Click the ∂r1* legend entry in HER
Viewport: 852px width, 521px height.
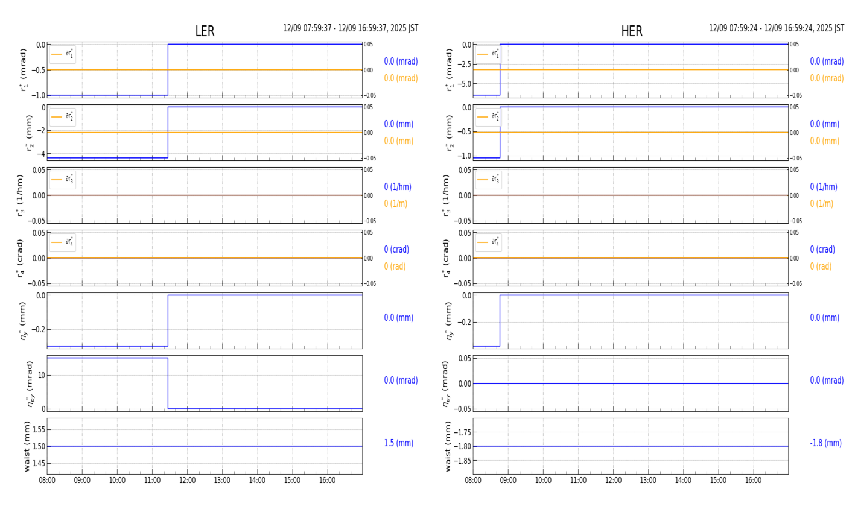[x=489, y=54]
